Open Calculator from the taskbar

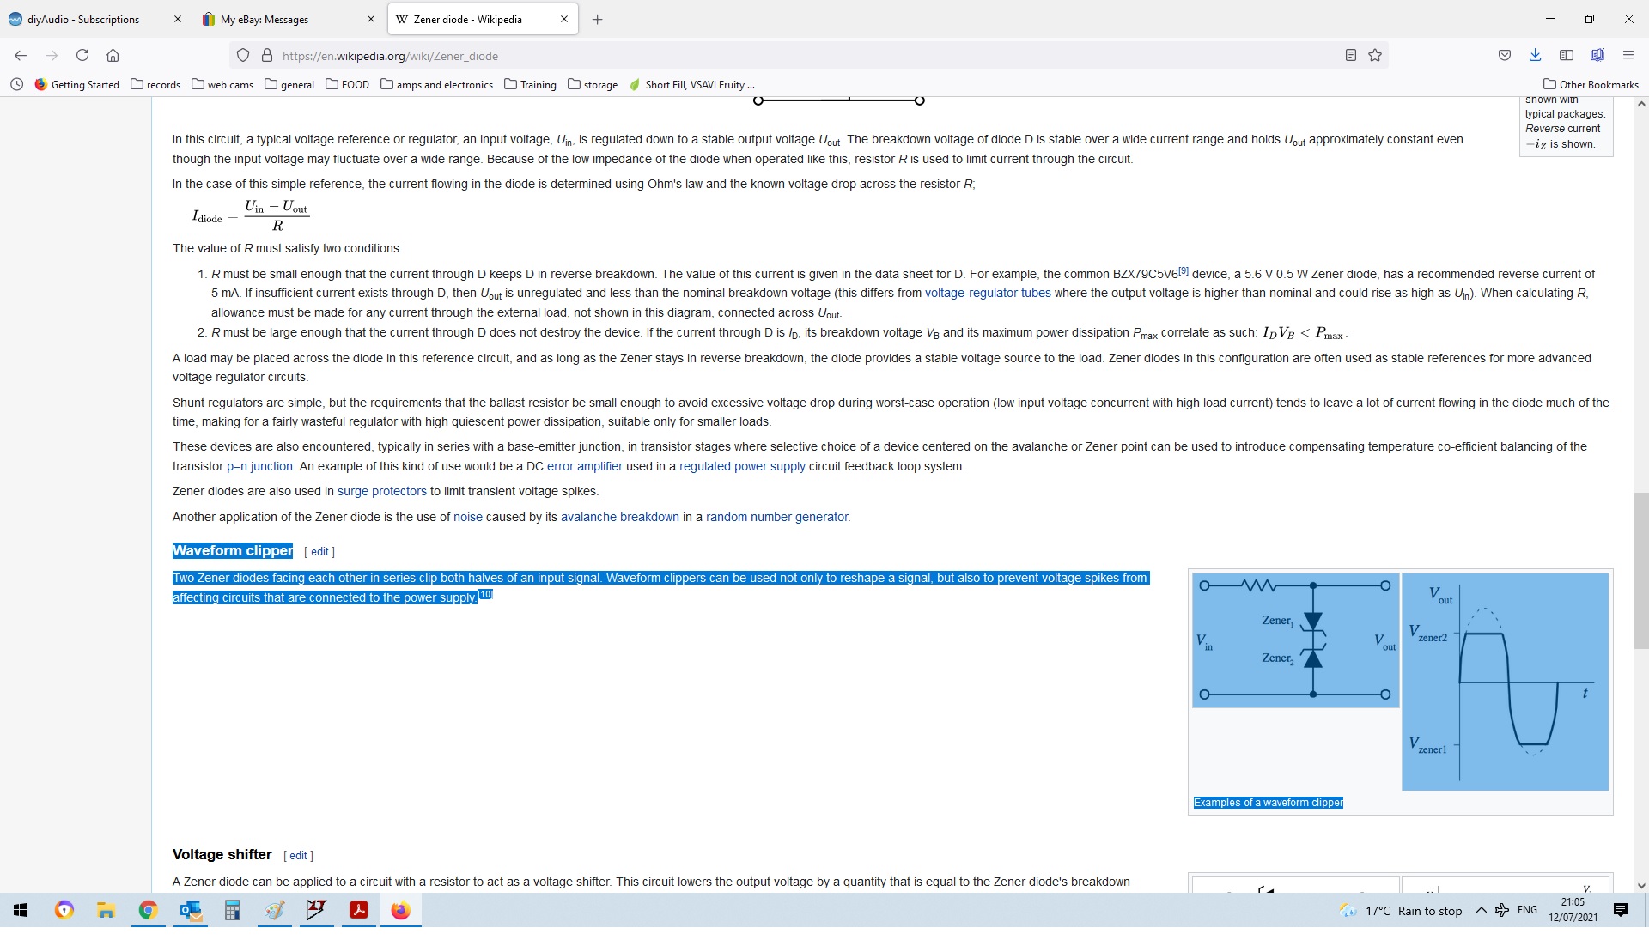click(x=232, y=911)
